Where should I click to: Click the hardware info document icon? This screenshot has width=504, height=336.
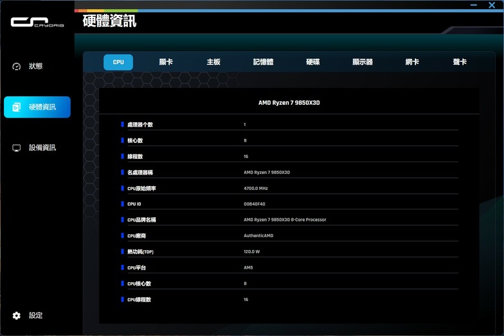16,107
